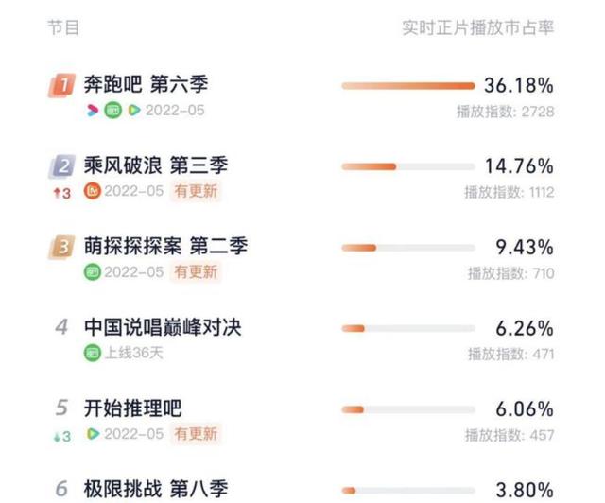Click the rank 1 orange badge
Viewport: 605px width, 503px height.
pyautogui.click(x=61, y=85)
